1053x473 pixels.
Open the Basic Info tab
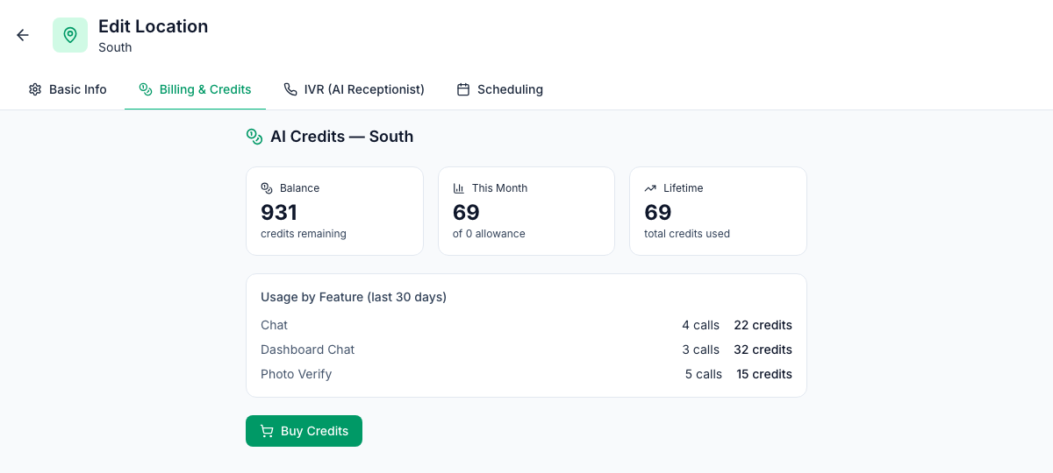(68, 89)
